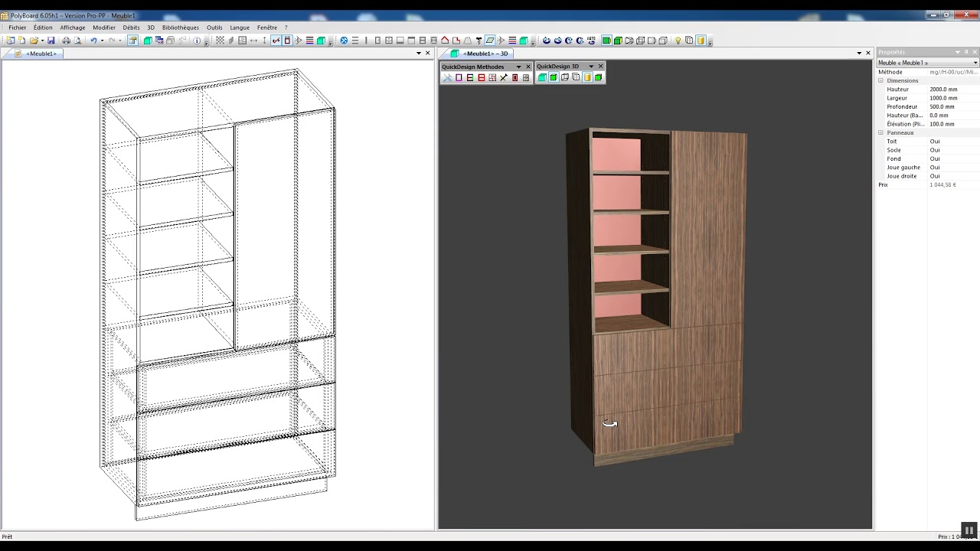This screenshot has height=551, width=980.
Task: Close the left <Meuble1> wireframe tab pane
Action: [427, 54]
